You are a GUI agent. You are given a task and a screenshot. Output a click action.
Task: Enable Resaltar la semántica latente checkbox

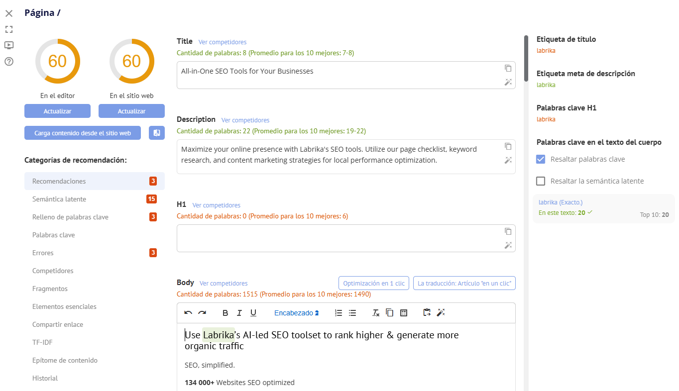[541, 181]
